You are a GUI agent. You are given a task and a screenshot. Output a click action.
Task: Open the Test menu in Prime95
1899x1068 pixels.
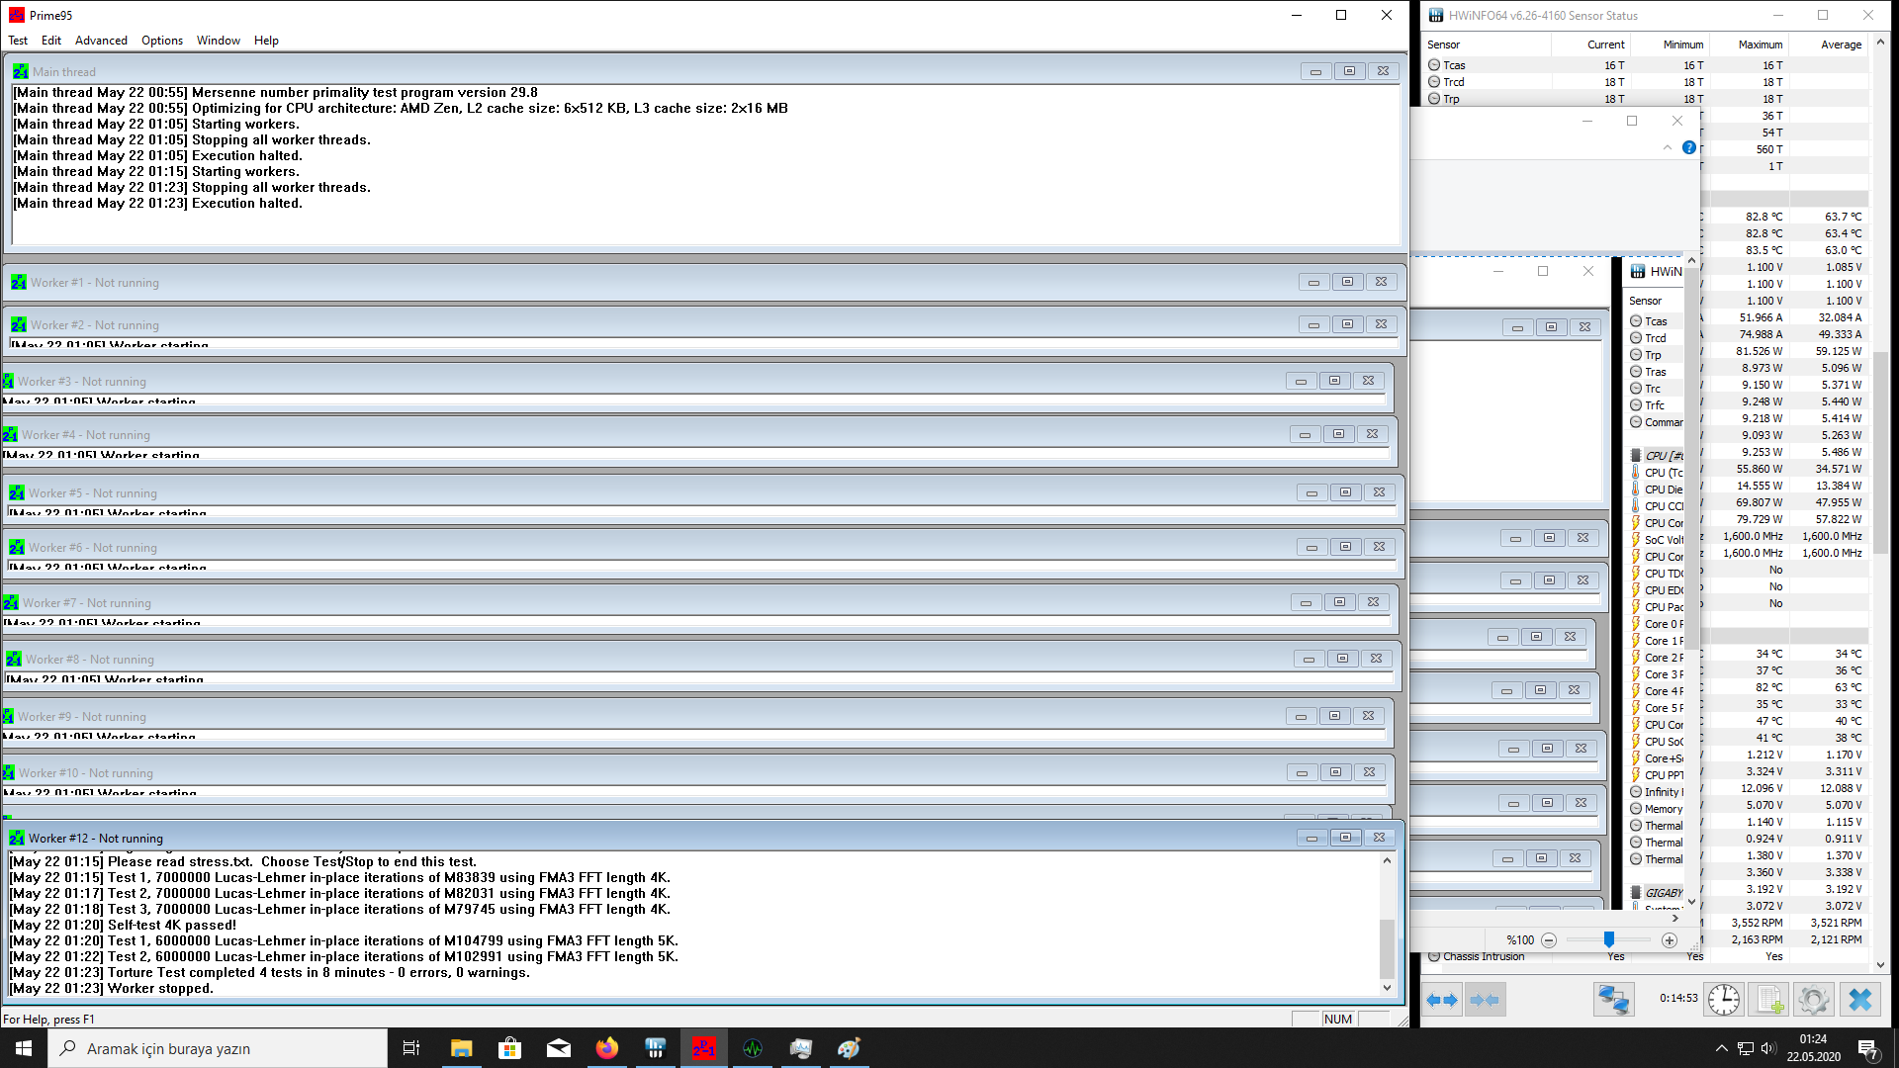point(18,41)
